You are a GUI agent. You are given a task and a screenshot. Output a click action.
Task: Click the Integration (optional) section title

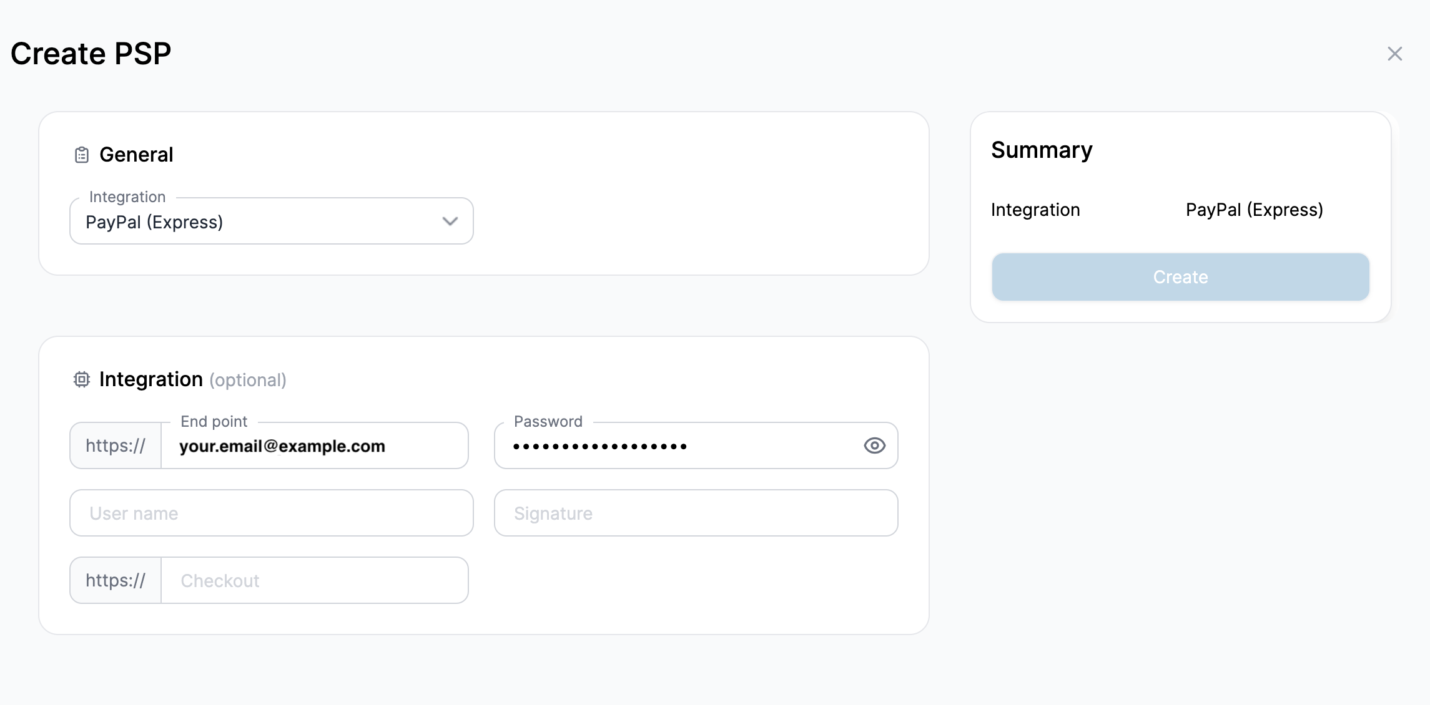(192, 379)
